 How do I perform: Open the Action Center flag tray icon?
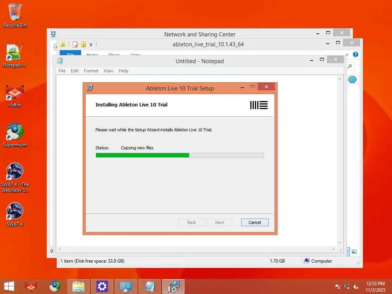[337, 287]
